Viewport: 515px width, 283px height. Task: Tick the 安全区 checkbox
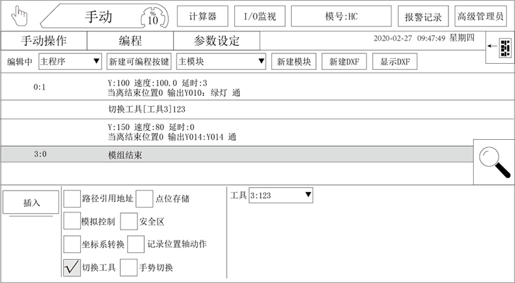click(x=129, y=221)
